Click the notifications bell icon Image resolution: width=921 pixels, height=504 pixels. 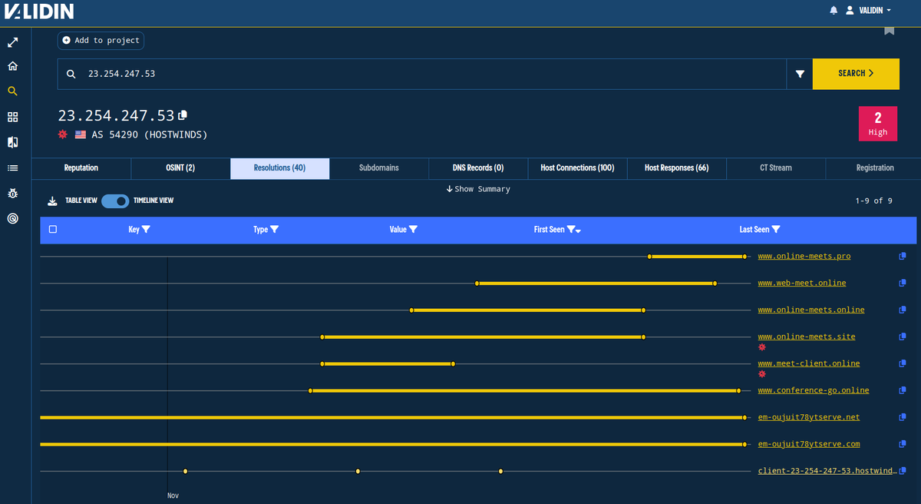coord(834,11)
